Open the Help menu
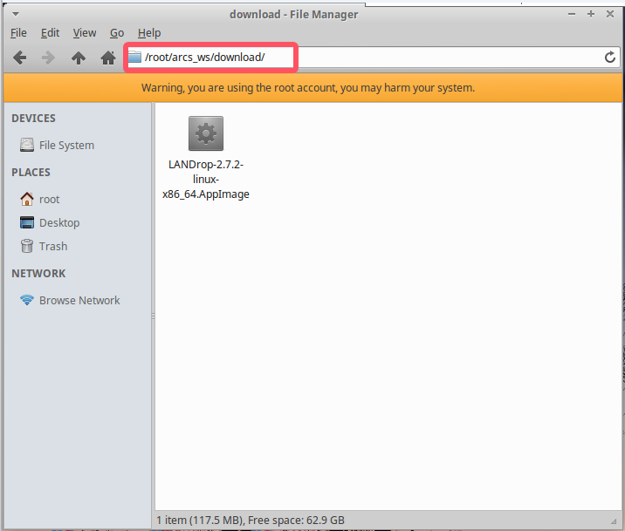Viewport: 625px width, 531px height. (x=149, y=32)
